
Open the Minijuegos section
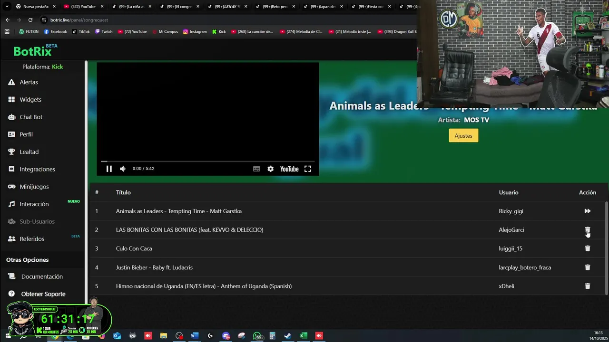pyautogui.click(x=34, y=187)
